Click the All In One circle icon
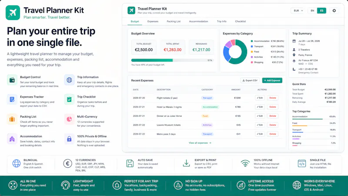 [x=13, y=185]
